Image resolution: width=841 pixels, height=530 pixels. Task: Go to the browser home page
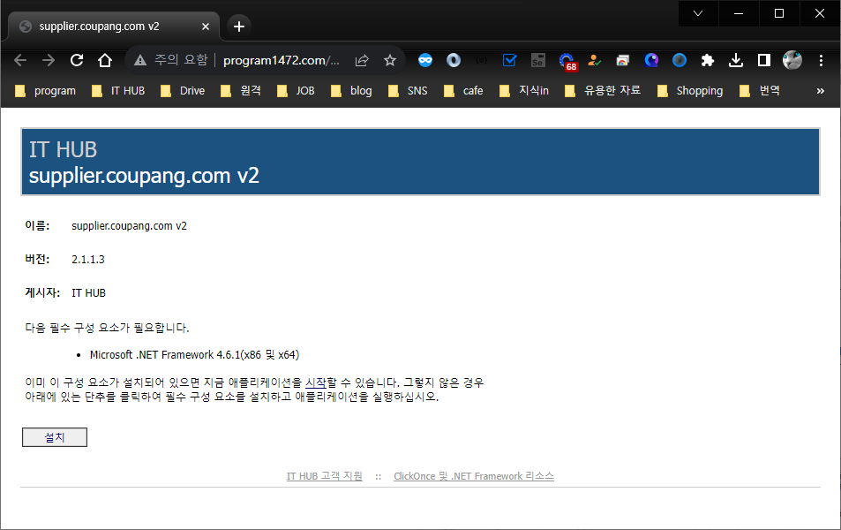click(105, 61)
